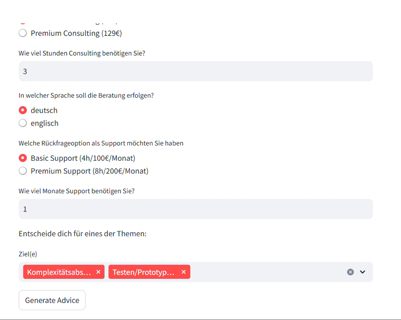The width and height of the screenshot is (401, 320).
Task: Click the Komplexitätsabs... tag label
Action: pos(59,272)
